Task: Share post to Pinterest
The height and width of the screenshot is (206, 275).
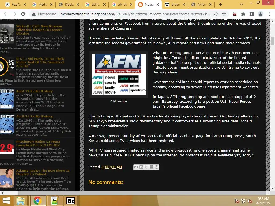Action: 157,167
